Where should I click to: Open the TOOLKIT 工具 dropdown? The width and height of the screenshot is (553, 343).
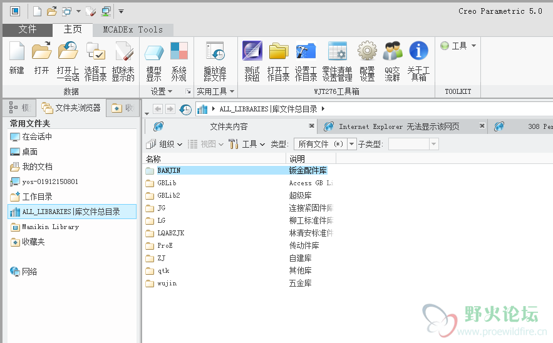(x=458, y=46)
